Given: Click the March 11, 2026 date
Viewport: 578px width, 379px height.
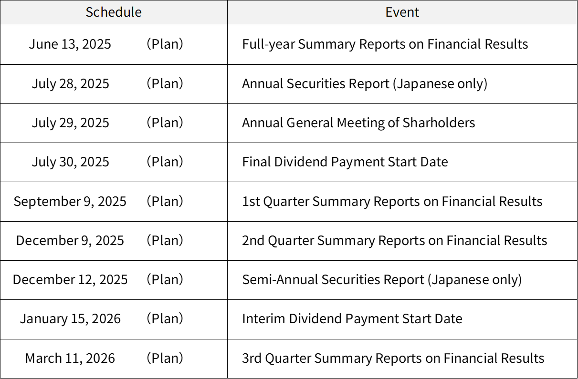Looking at the screenshot, I should [70, 358].
